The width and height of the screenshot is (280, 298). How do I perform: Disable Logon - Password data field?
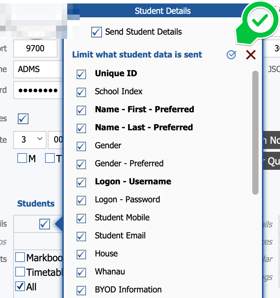(81, 200)
